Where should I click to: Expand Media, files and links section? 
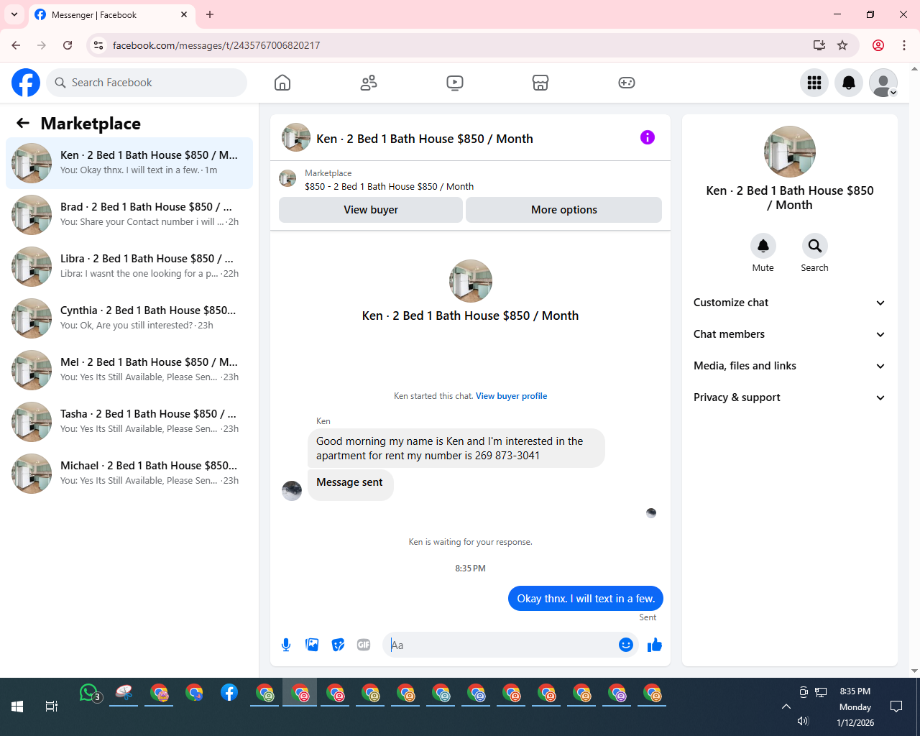click(x=789, y=366)
